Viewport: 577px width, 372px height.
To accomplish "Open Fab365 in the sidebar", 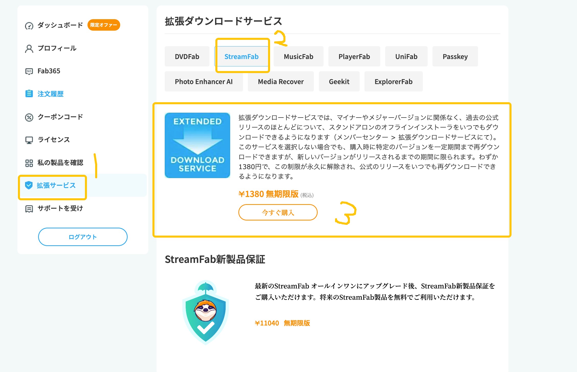I will click(x=49, y=71).
